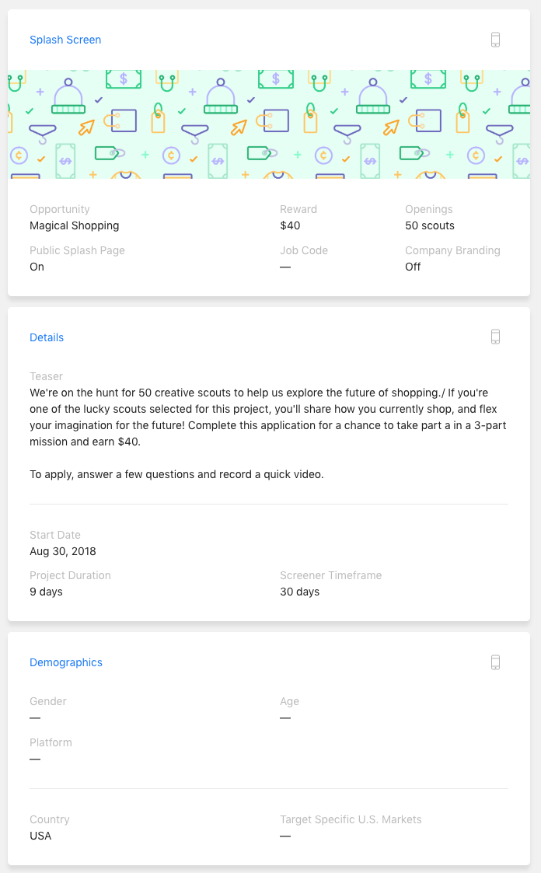Open the Demographics section link
This screenshot has height=873, width=541.
pos(65,662)
